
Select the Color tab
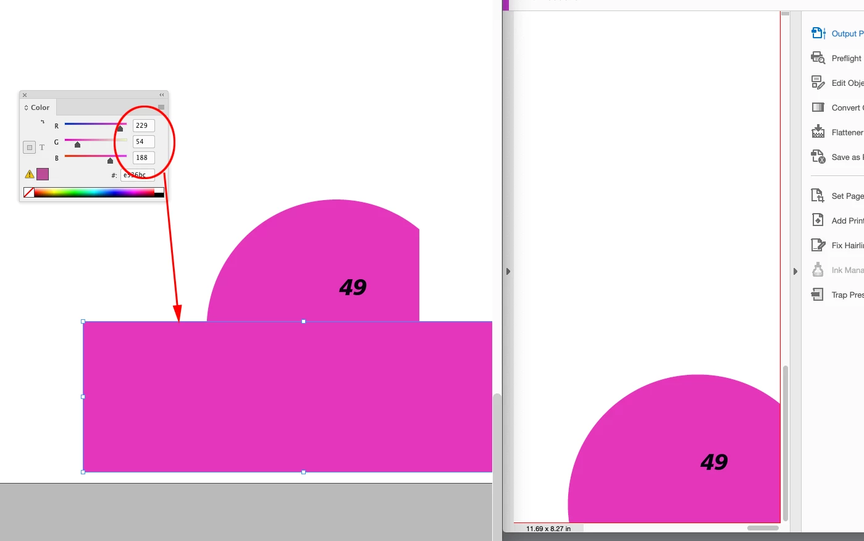point(37,107)
